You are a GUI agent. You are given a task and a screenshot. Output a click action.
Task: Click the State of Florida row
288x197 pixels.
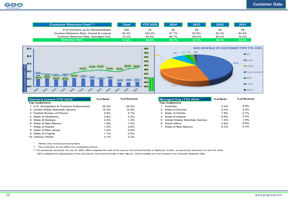point(205,113)
